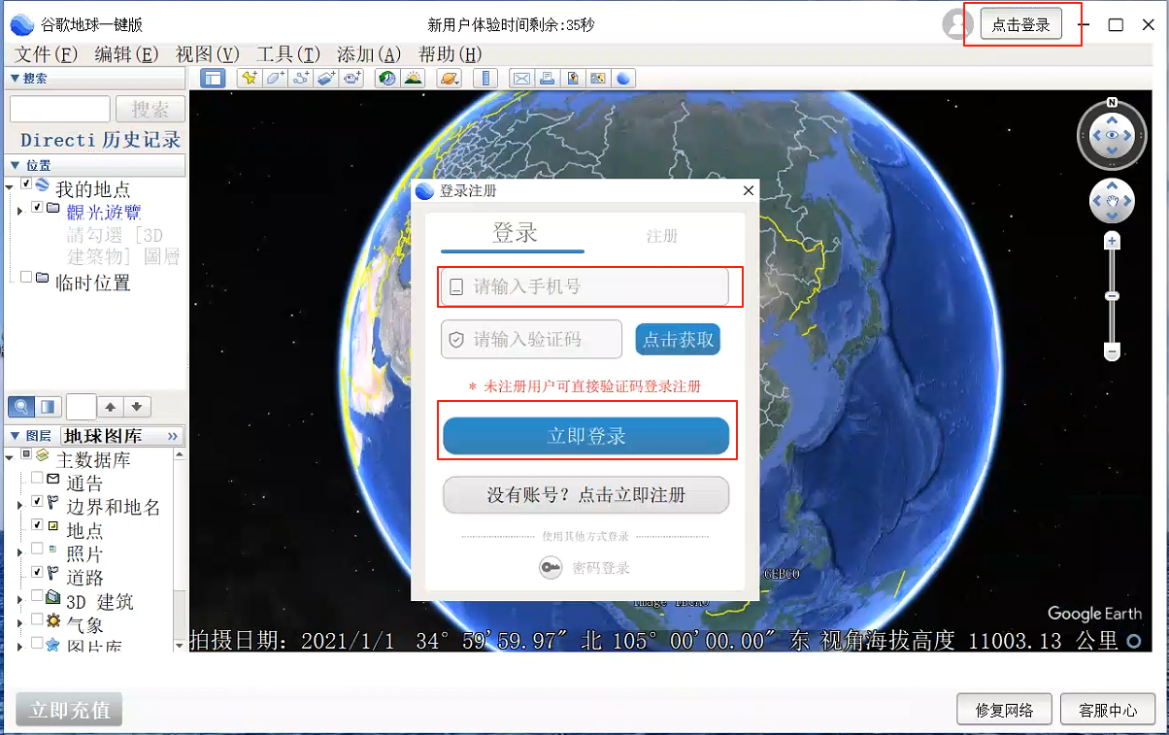
Task: Click the user avatar icon
Action: coord(958,24)
